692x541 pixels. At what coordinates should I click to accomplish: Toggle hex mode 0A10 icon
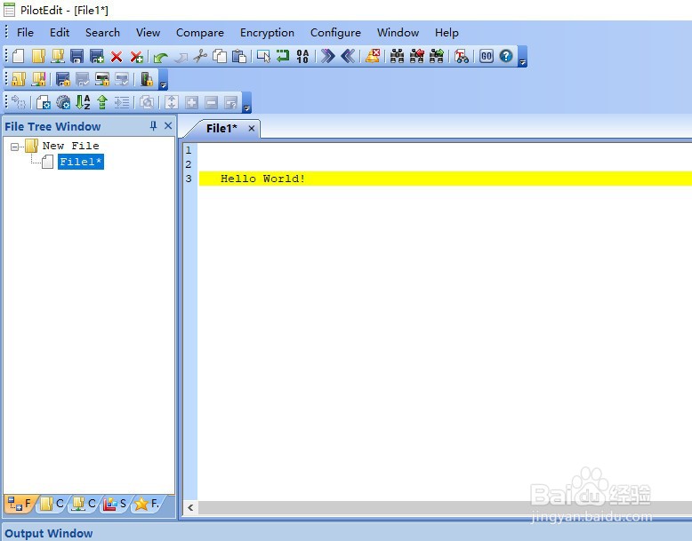click(302, 56)
